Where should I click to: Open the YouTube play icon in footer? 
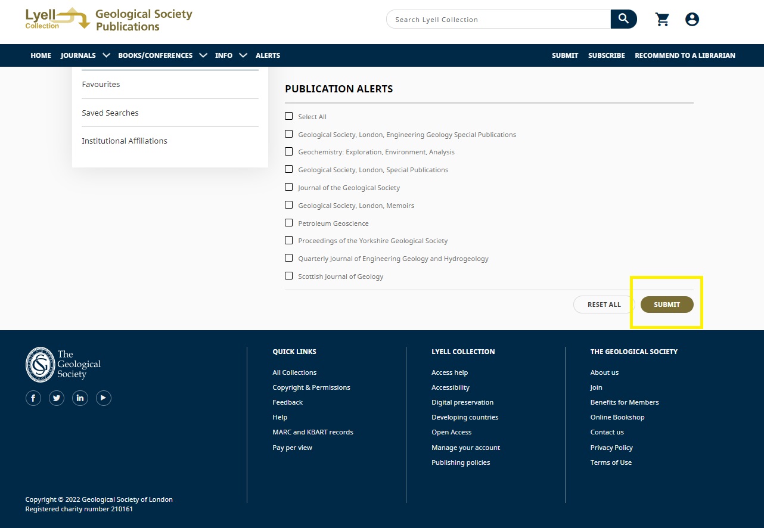coord(104,398)
